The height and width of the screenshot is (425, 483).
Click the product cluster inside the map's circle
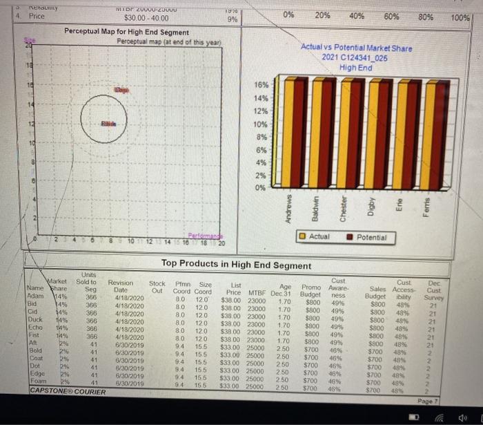109,124
